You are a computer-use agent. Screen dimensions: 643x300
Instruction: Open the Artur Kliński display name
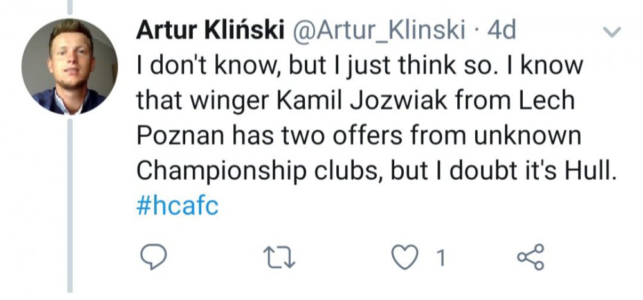pyautogui.click(x=210, y=30)
